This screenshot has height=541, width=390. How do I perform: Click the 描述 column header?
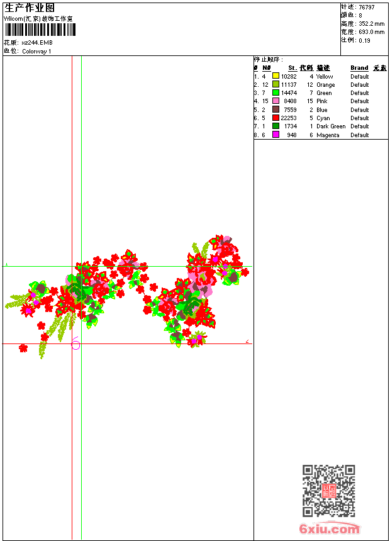coord(323,68)
